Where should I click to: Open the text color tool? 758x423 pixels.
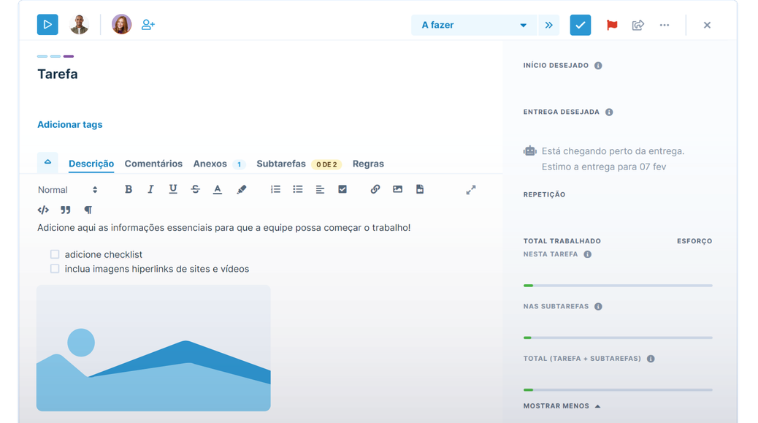(218, 188)
